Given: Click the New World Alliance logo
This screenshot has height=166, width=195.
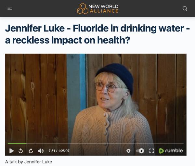Looking at the screenshot, I should tap(97, 8).
